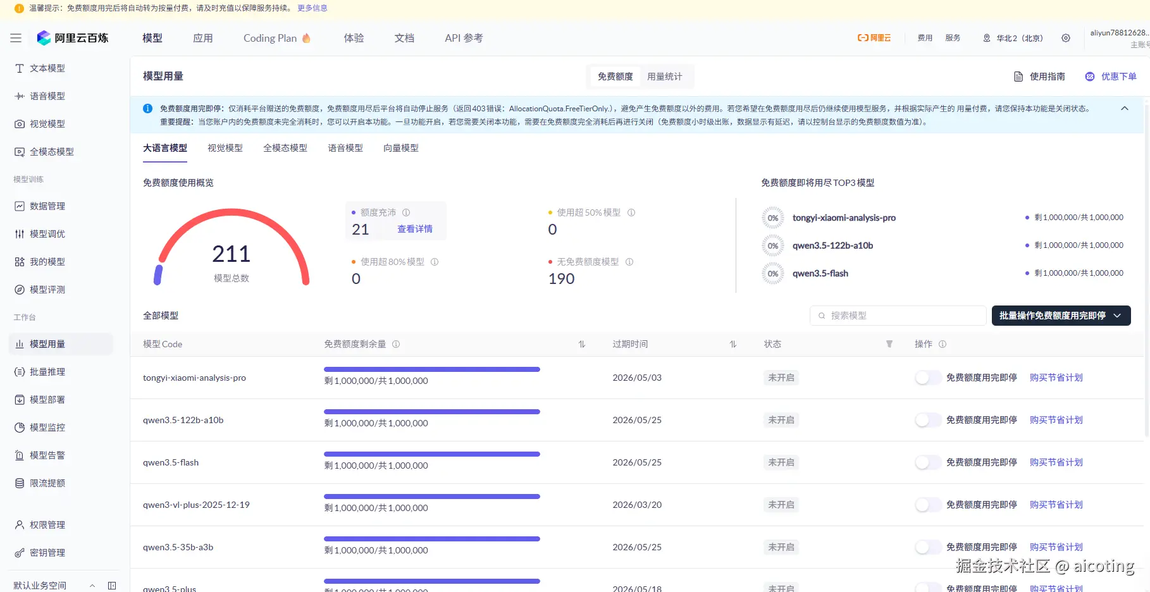The image size is (1150, 592).
Task: Click the data management sidebar icon
Action: pyautogui.click(x=20, y=206)
